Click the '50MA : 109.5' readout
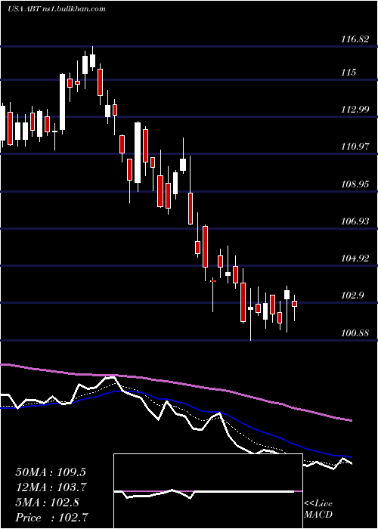The height and width of the screenshot is (529, 378). point(52,472)
